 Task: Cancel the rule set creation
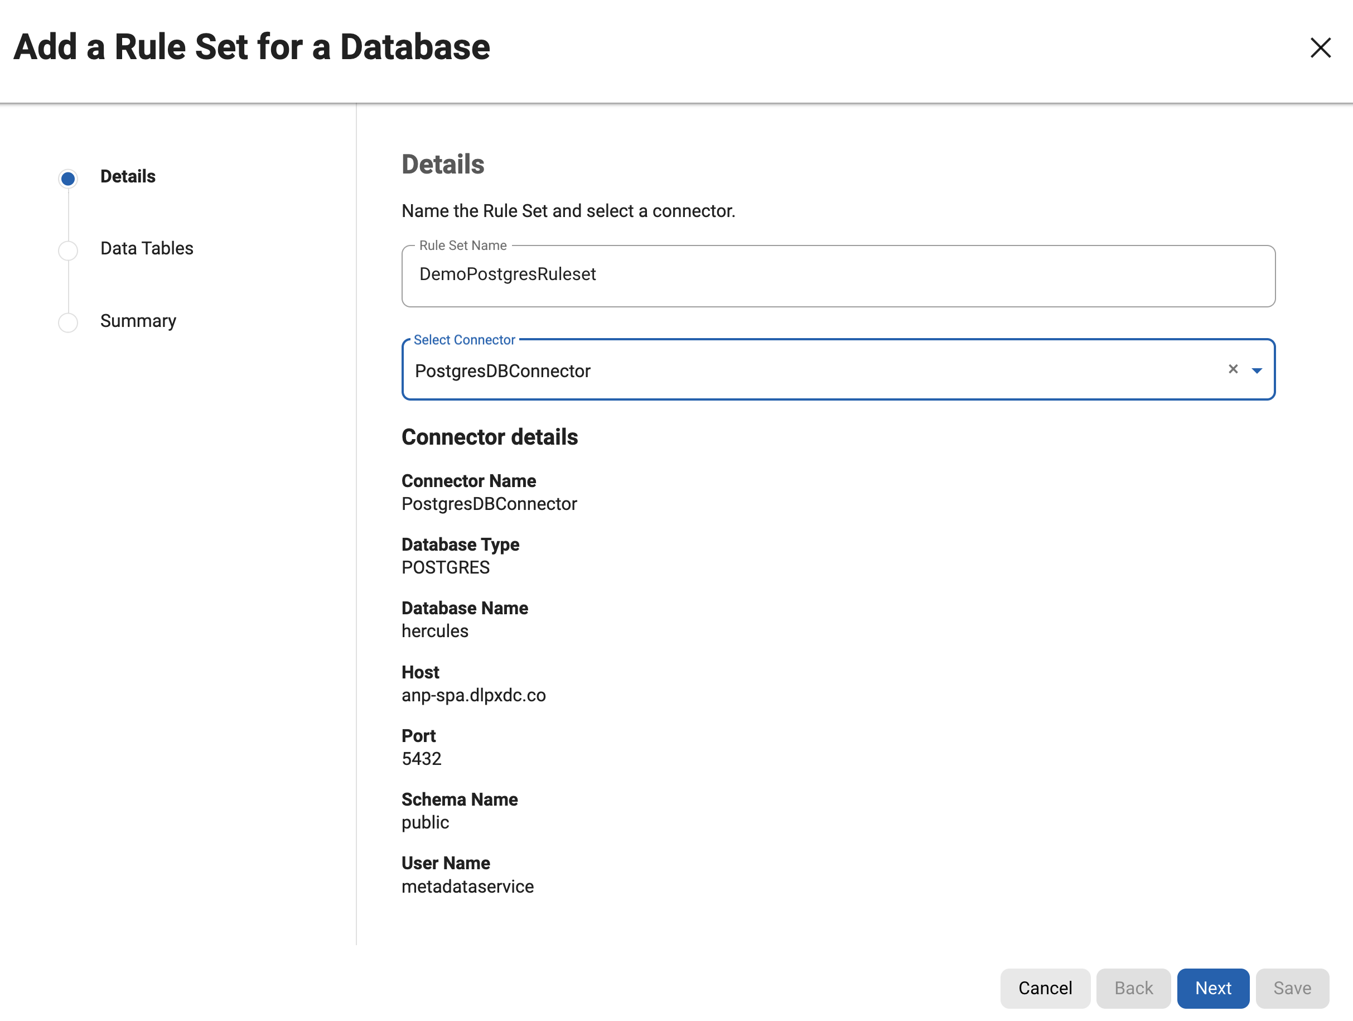tap(1045, 988)
